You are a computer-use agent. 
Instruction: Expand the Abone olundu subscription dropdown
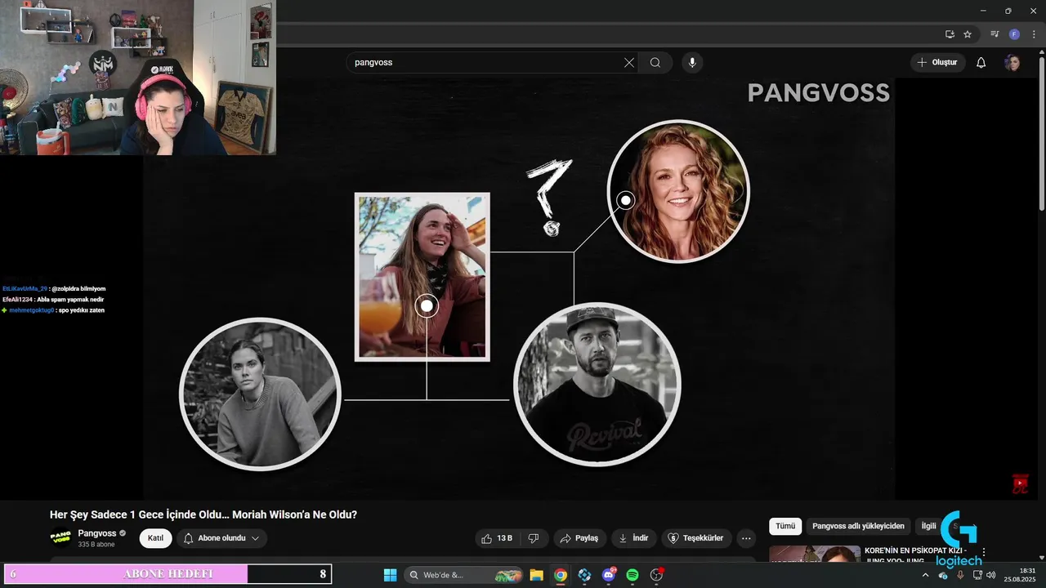click(221, 538)
